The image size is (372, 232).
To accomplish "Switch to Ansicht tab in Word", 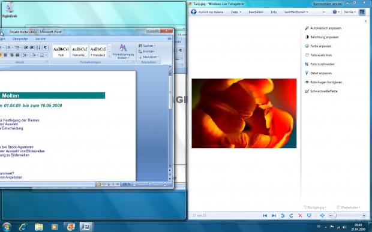I will point(40,39).
